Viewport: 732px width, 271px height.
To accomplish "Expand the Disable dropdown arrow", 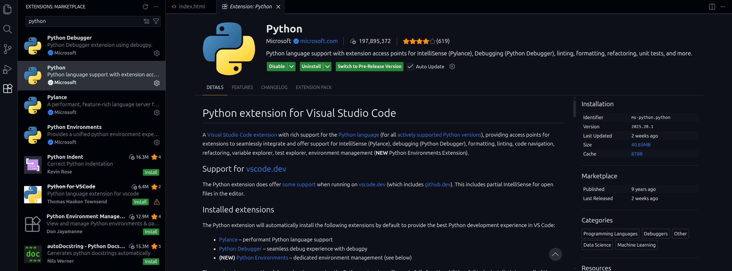I will point(291,67).
